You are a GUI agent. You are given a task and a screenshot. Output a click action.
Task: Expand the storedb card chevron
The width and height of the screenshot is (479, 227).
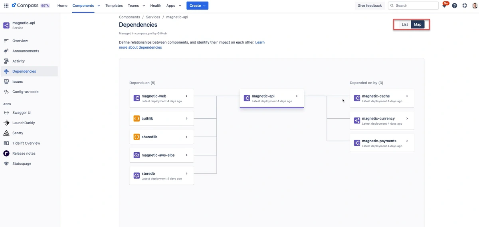pyautogui.click(x=187, y=174)
